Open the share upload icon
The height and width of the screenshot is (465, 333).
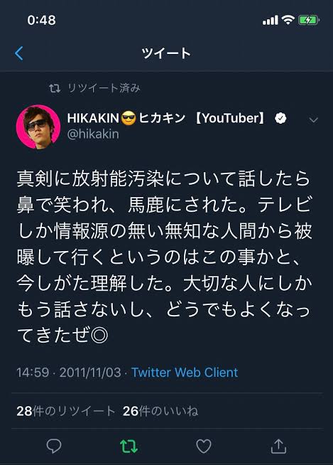(x=278, y=446)
